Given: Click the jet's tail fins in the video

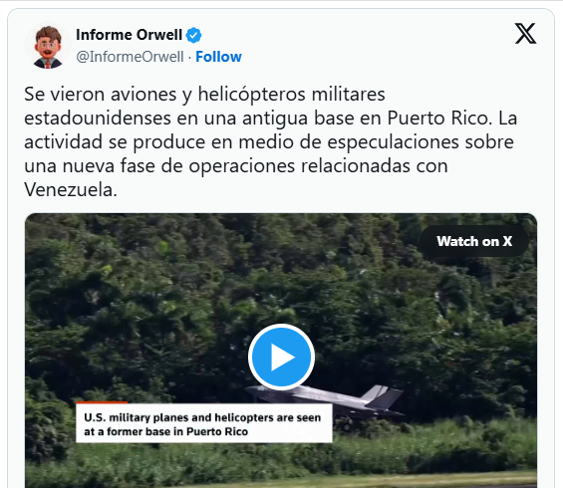Looking at the screenshot, I should click(383, 396).
